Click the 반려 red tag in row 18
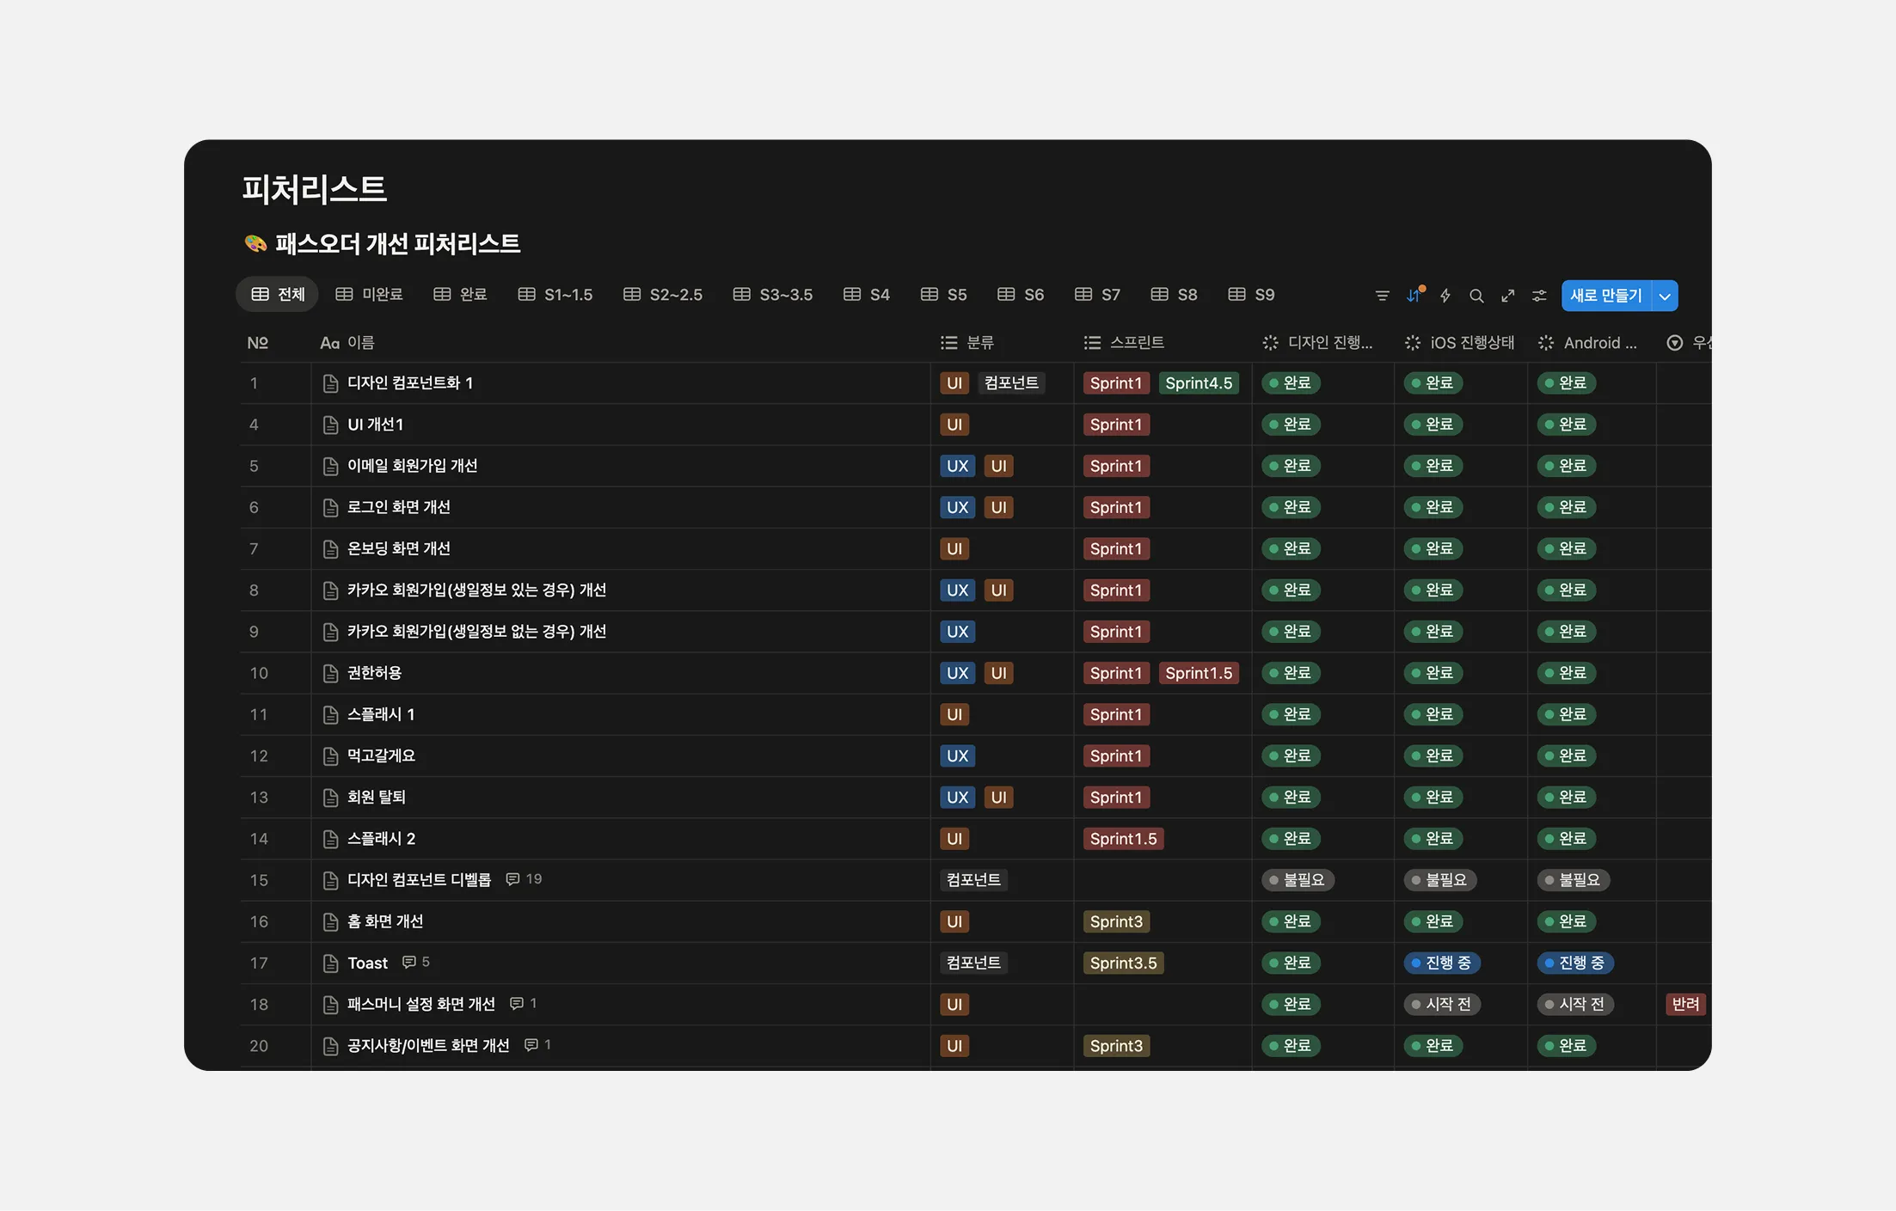The height and width of the screenshot is (1211, 1896). [1684, 1005]
